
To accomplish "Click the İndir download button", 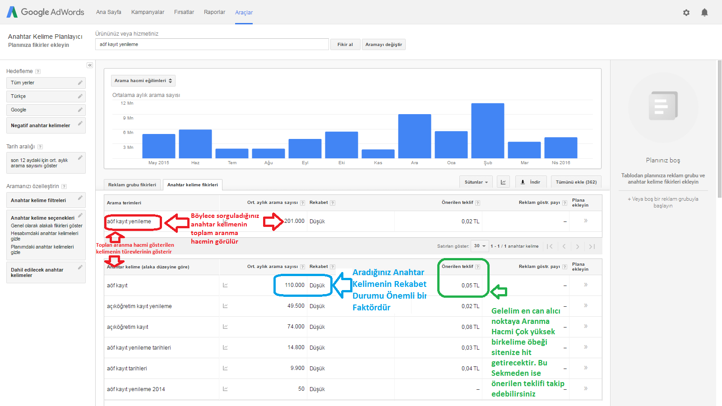I will (531, 182).
